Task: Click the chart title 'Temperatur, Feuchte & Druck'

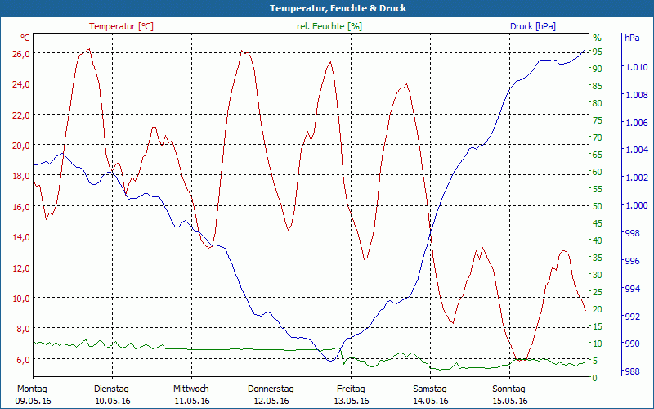Action: point(326,8)
